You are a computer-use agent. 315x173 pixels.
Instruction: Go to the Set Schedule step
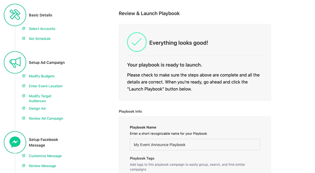tap(40, 39)
